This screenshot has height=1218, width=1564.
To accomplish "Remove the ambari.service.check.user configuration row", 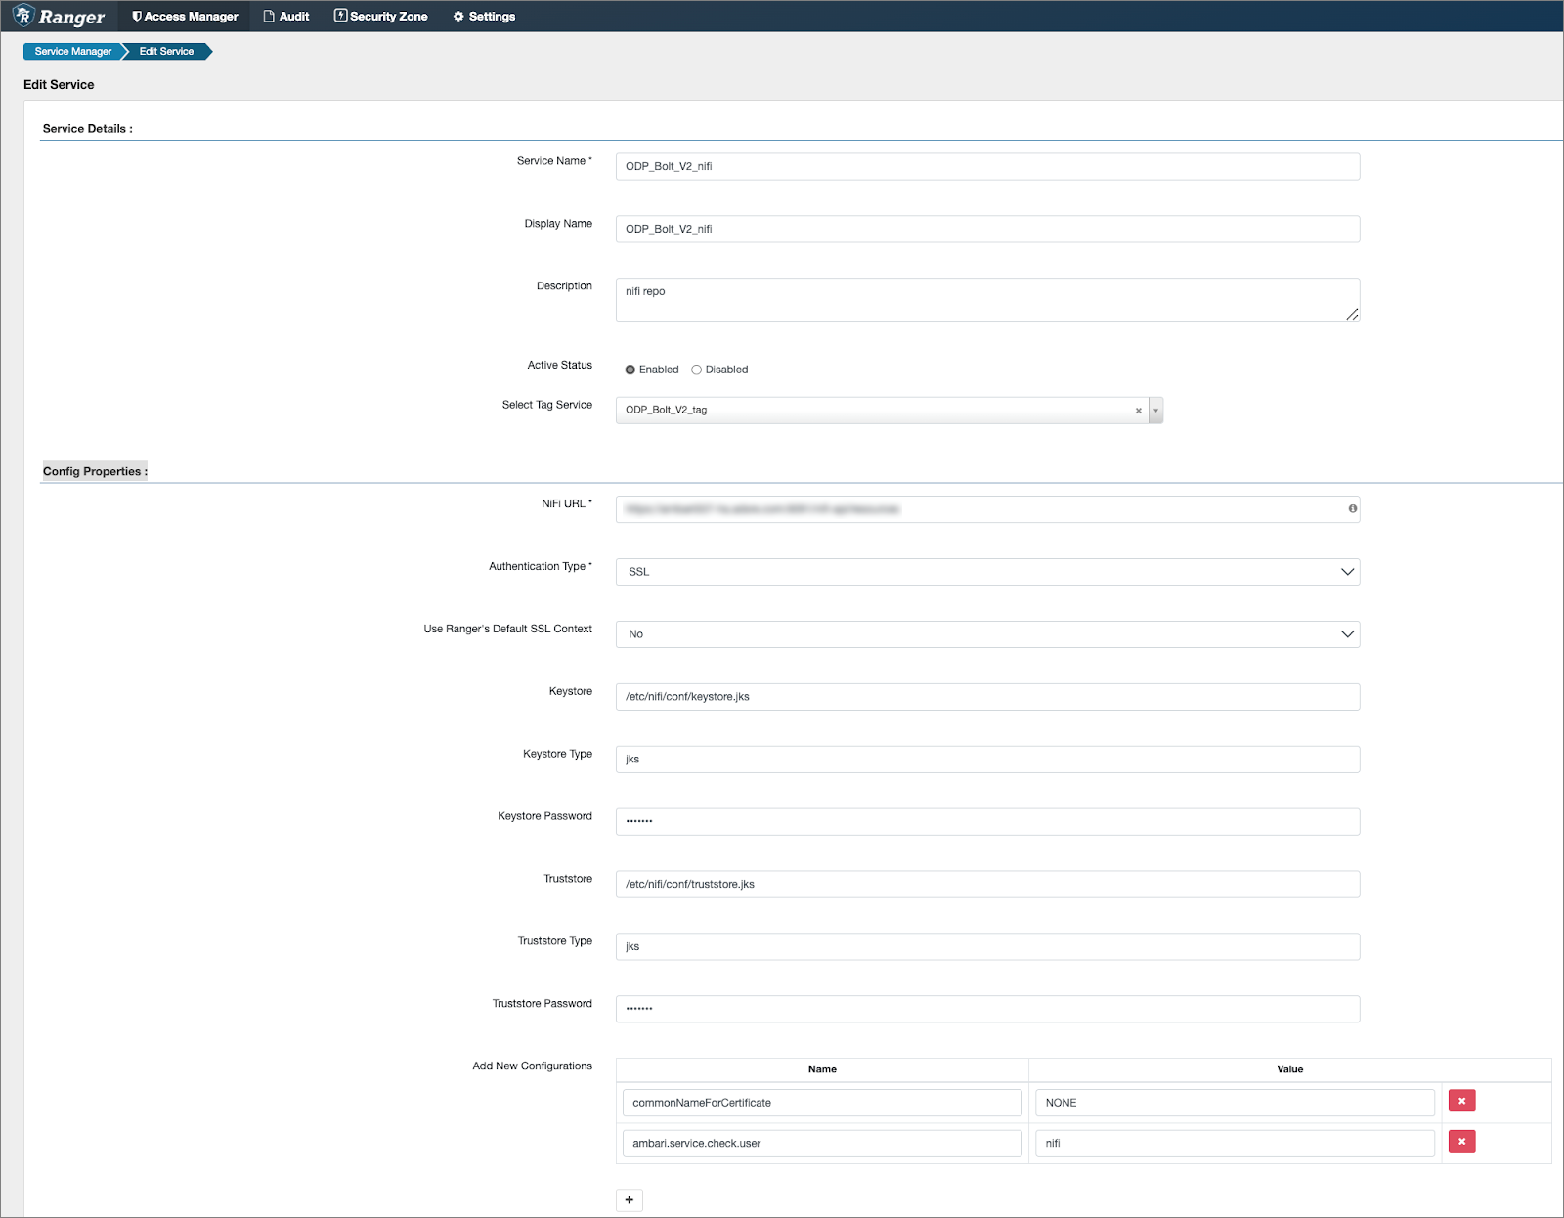I will coord(1461,1141).
